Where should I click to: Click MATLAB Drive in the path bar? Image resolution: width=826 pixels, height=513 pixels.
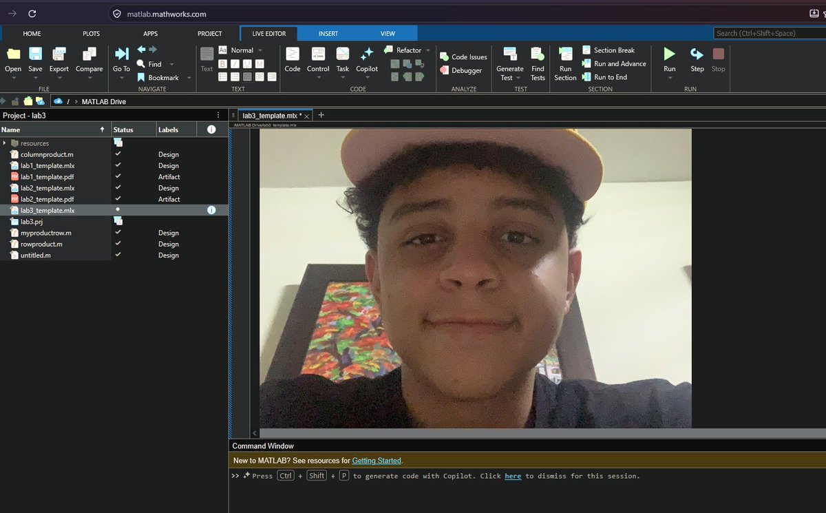point(104,102)
